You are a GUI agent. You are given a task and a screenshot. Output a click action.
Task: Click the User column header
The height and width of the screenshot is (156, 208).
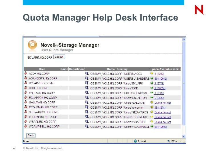click(x=42, y=69)
